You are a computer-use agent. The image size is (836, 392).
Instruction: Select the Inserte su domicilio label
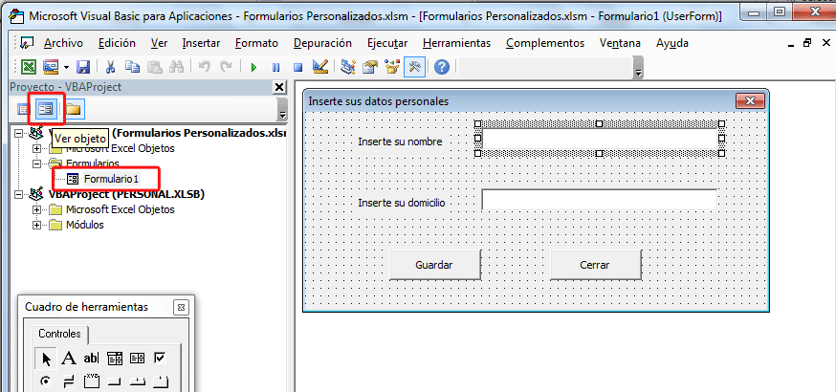point(402,203)
